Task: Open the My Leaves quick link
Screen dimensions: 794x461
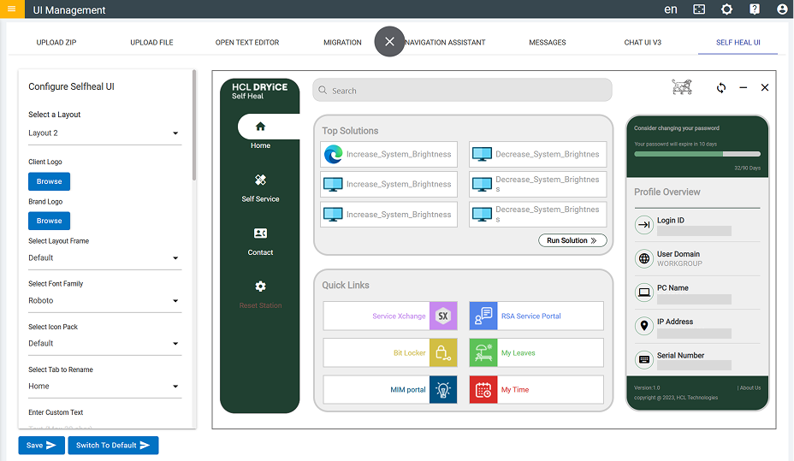Action: point(536,352)
